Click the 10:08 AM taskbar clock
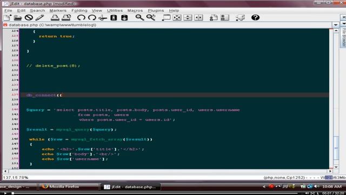 tap(331, 187)
